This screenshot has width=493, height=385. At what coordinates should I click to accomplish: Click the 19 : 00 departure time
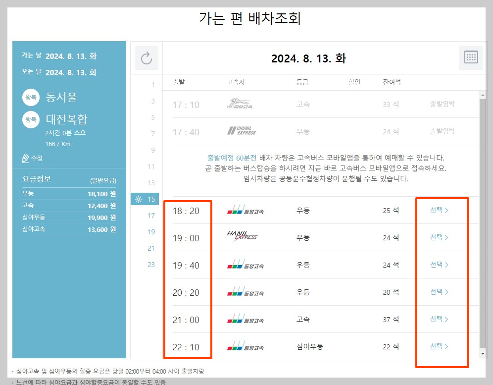point(186,238)
